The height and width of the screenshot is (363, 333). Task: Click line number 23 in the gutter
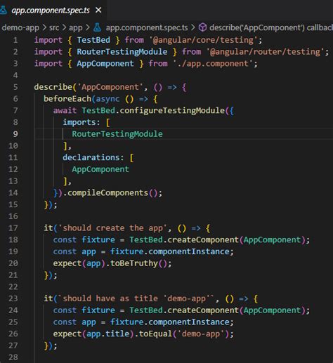pos(13,298)
